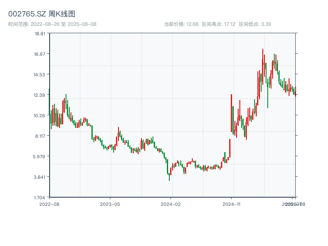Screen dimensions: 328x246
Task: Select the 时间范围 date range text
Action: click(52, 24)
